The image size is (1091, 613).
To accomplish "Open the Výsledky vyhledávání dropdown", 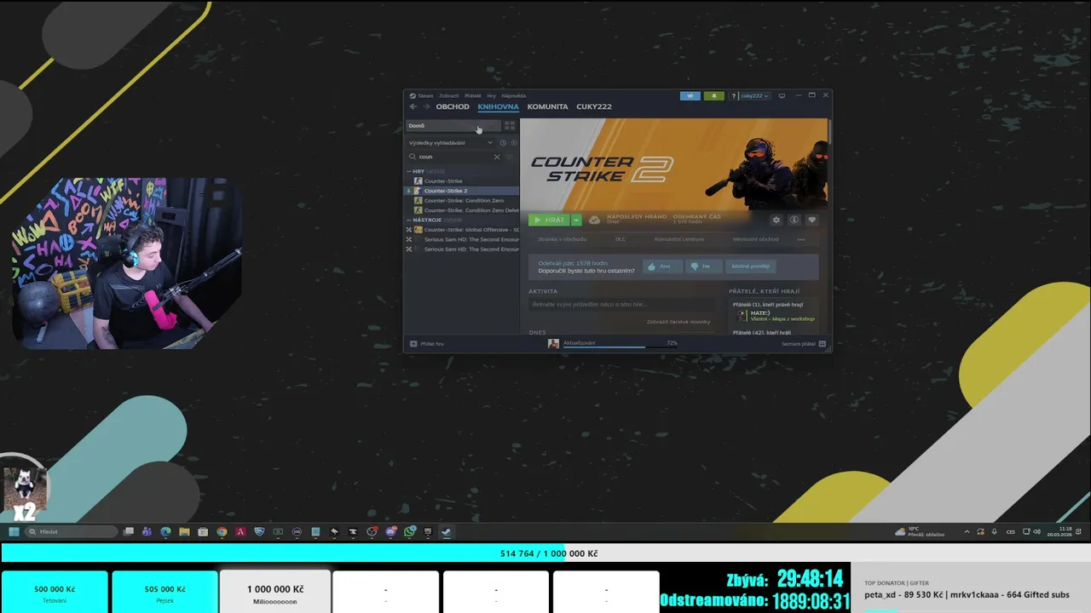I will tap(451, 143).
